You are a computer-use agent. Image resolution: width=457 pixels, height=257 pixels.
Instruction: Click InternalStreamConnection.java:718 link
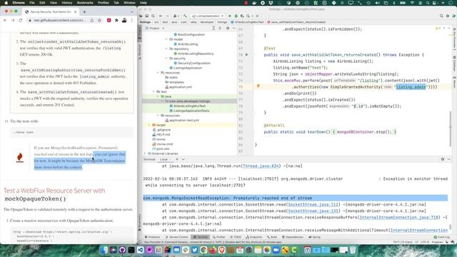pos(400,217)
